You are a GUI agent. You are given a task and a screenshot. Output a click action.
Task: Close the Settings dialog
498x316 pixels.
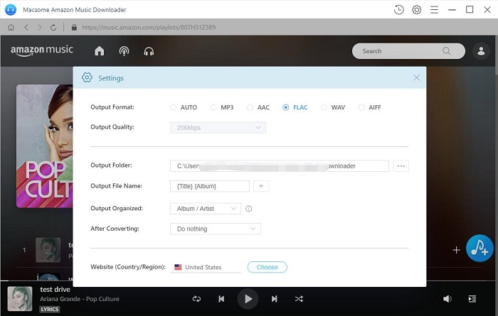point(416,77)
